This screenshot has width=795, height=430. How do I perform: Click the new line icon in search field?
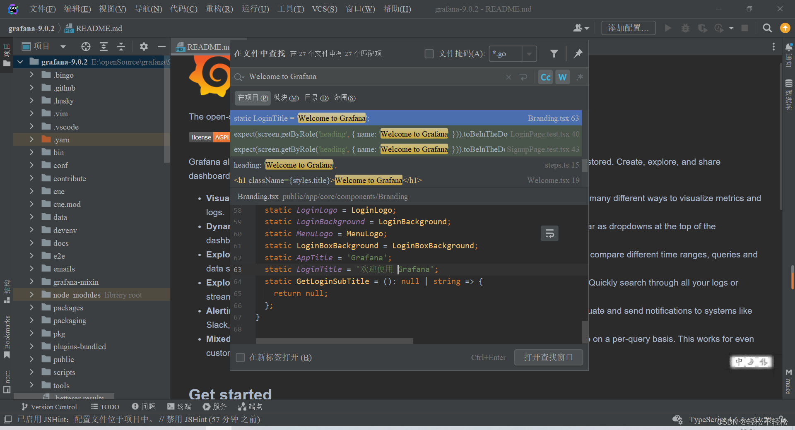click(523, 77)
